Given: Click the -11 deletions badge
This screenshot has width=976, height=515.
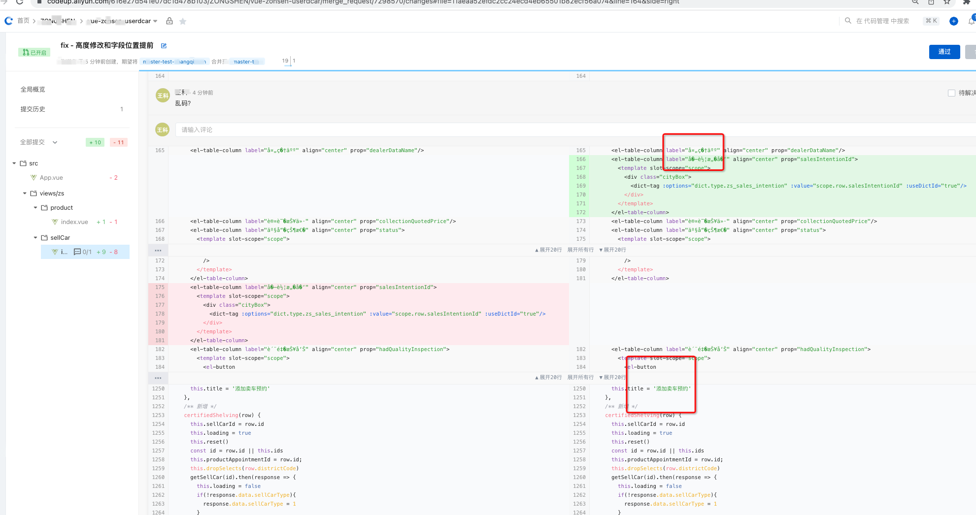Looking at the screenshot, I should pos(119,142).
